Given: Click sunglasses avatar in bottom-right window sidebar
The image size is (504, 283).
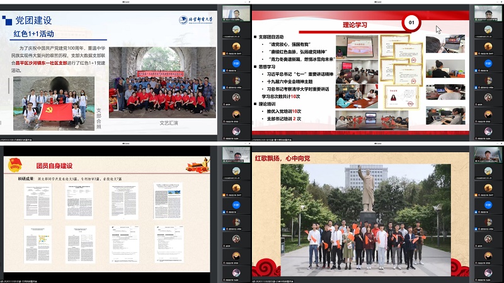Looking at the screenshot, I should point(488,222).
